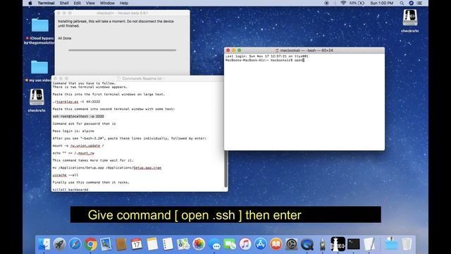
Task: Click the 'uicache --all' line
Action: click(66, 175)
